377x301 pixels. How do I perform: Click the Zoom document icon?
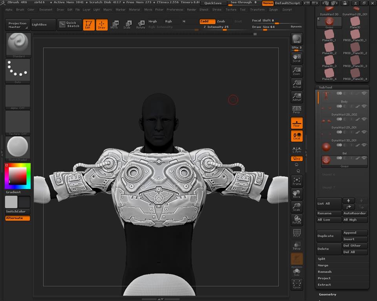(x=297, y=71)
